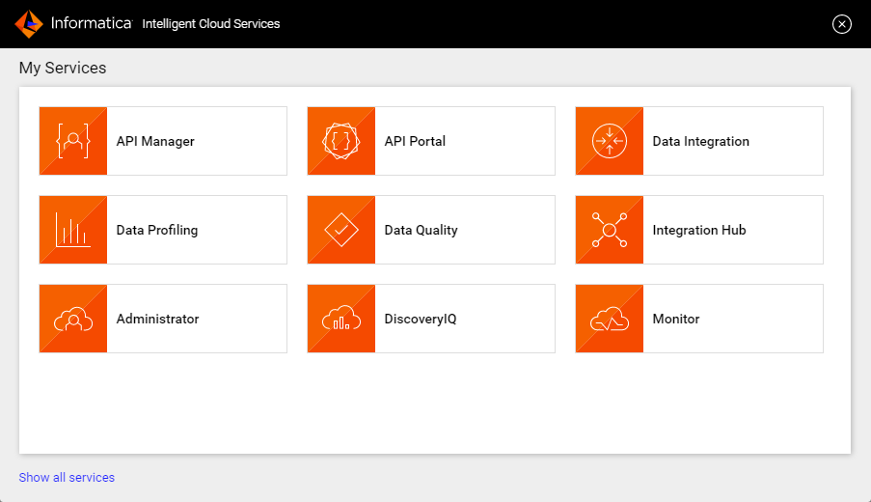Click the Data Quality checkmark diamond icon
The width and height of the screenshot is (871, 502).
click(341, 230)
